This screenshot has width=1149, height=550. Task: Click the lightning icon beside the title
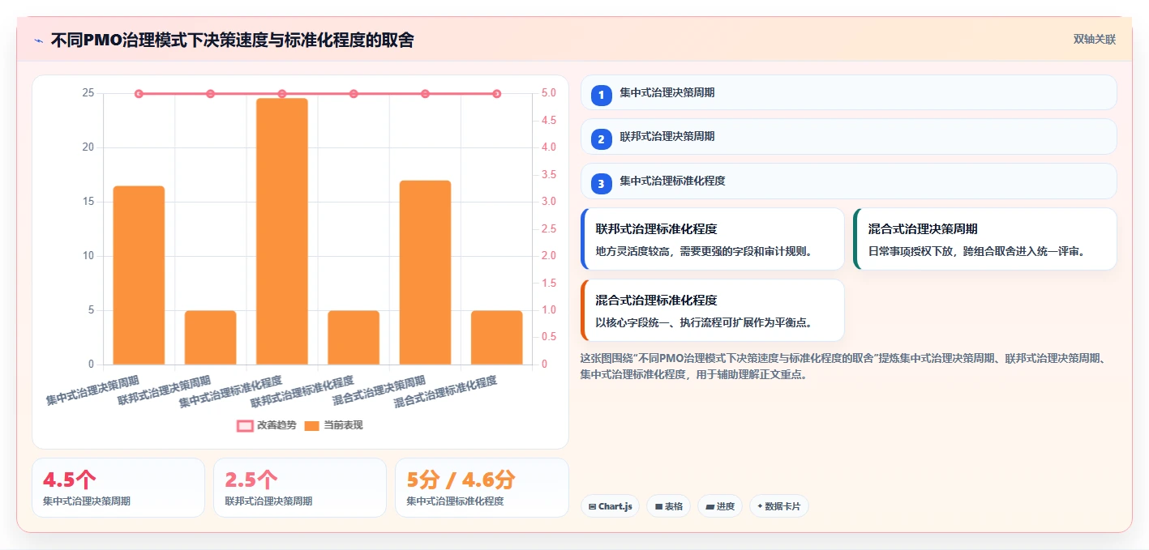point(38,40)
